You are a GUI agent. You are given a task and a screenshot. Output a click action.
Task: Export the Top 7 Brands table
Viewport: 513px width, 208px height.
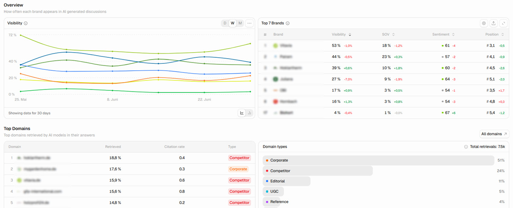tap(493, 23)
